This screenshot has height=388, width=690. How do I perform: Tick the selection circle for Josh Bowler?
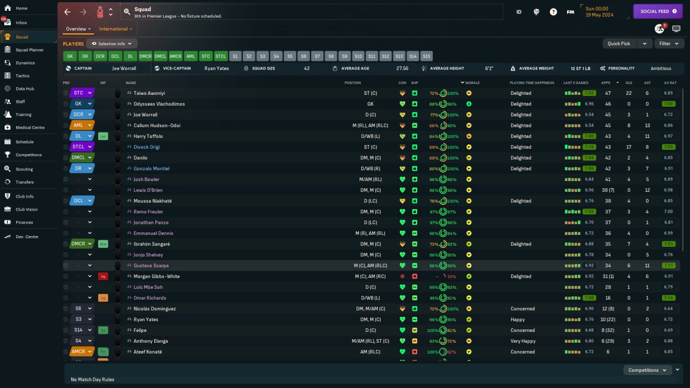66,179
